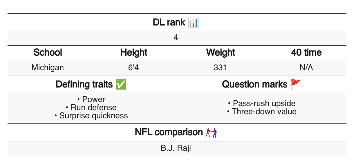354x164 pixels.
Task: Click the Power trait bullet
Action: tap(91, 99)
